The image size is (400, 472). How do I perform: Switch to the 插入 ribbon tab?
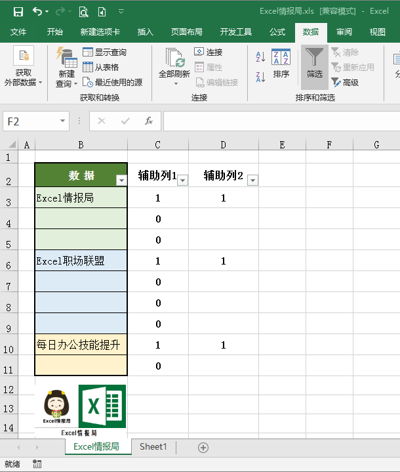point(146,32)
